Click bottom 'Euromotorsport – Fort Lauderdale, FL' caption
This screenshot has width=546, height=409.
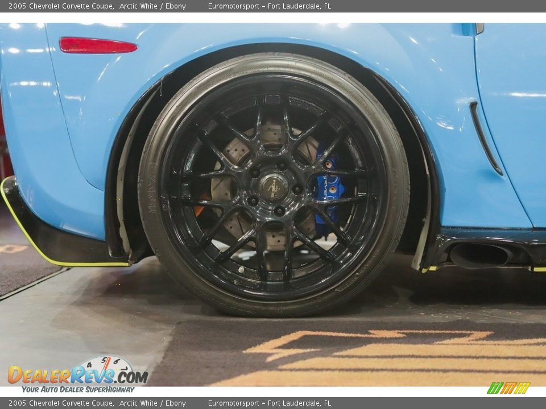(269, 403)
